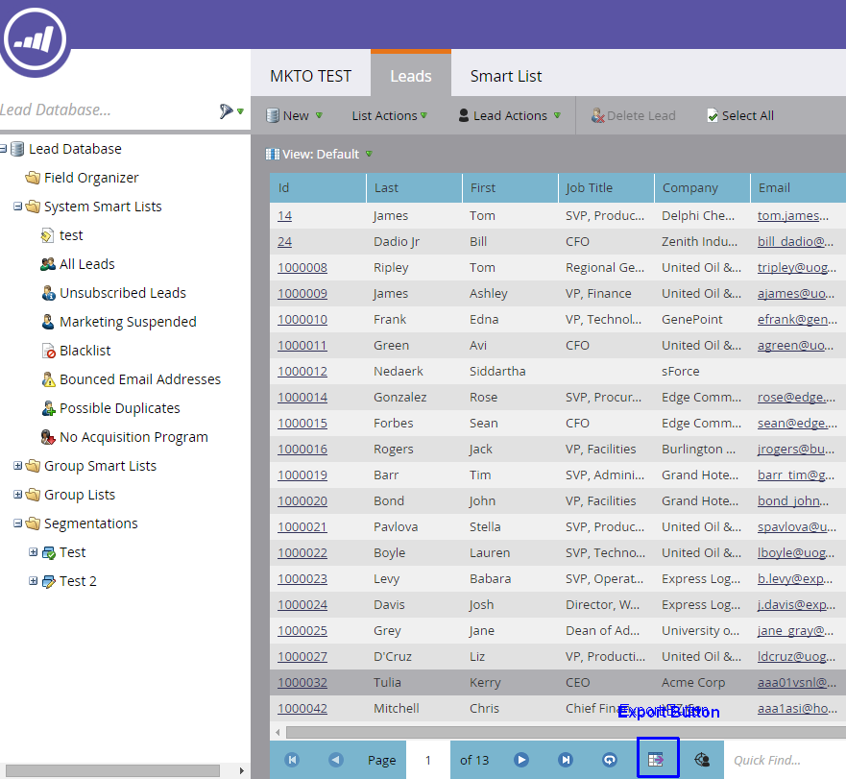Expand Group Smart Lists folder

18,465
